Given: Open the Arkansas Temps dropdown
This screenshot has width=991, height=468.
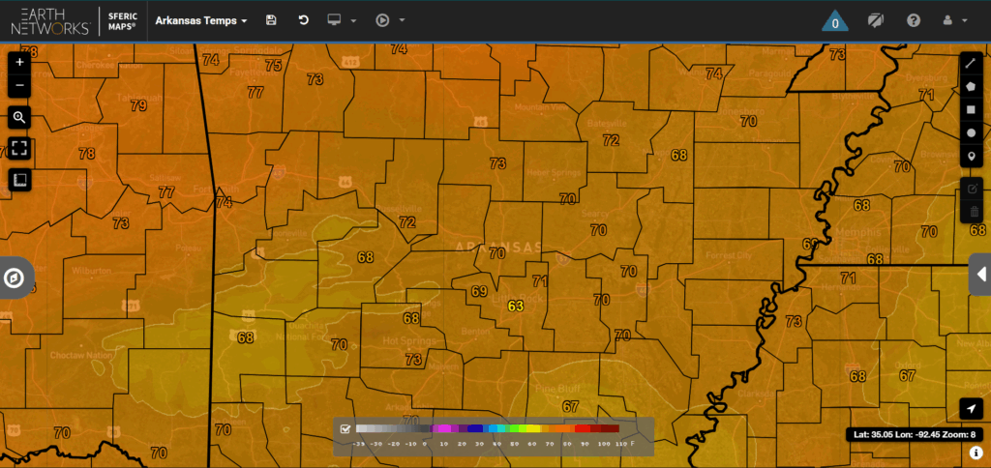Looking at the screenshot, I should (201, 20).
